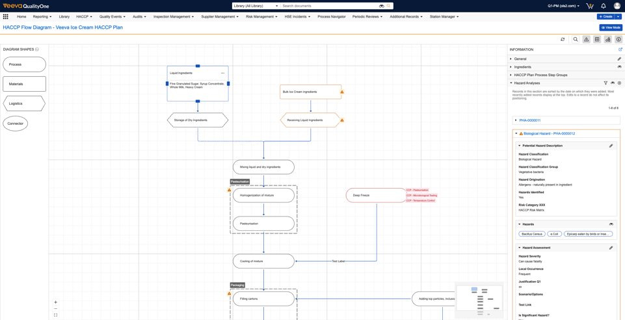625x320 pixels.
Task: Add a new Hazard Analysis record
Action: pyautogui.click(x=619, y=83)
